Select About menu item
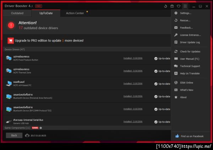The width and height of the screenshot is (213, 150). coord(190,97)
